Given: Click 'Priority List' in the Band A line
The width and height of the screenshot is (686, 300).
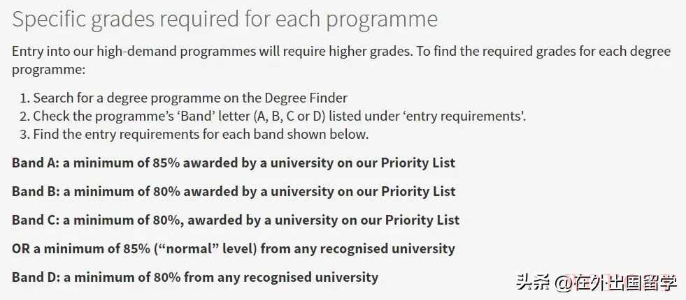Looking at the screenshot, I should [x=417, y=163].
